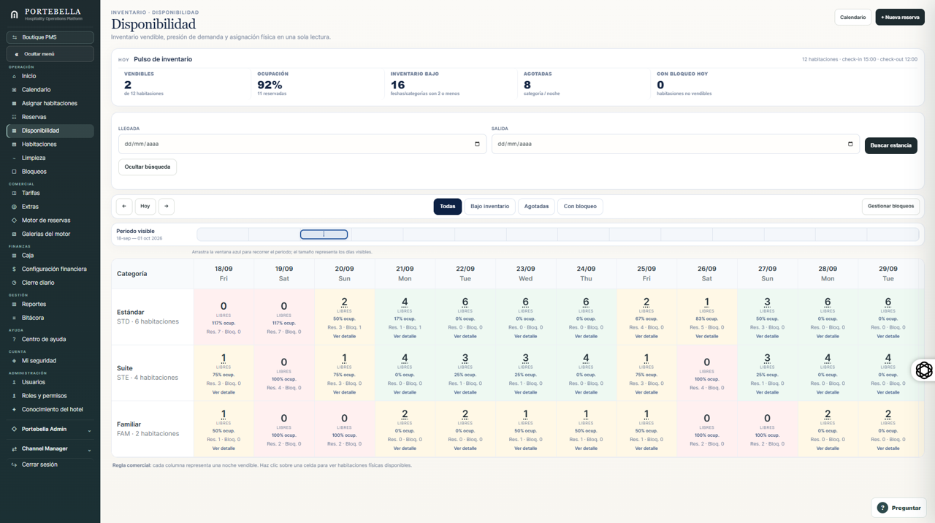Create a reservation with Nueva reserva
The image size is (935, 523).
coord(900,17)
